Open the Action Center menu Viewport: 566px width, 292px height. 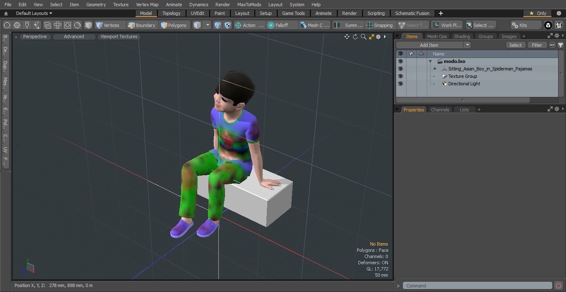(x=249, y=25)
